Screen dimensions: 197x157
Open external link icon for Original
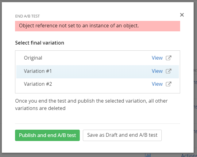(x=168, y=58)
